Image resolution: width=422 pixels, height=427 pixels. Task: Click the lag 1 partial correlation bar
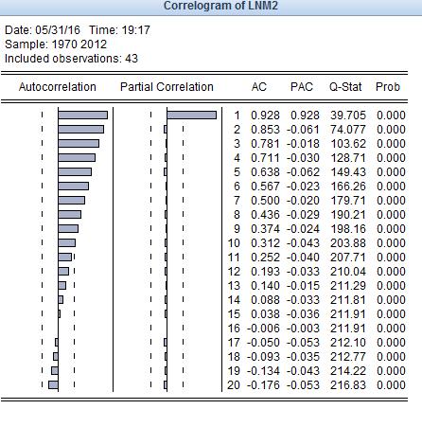coord(192,115)
